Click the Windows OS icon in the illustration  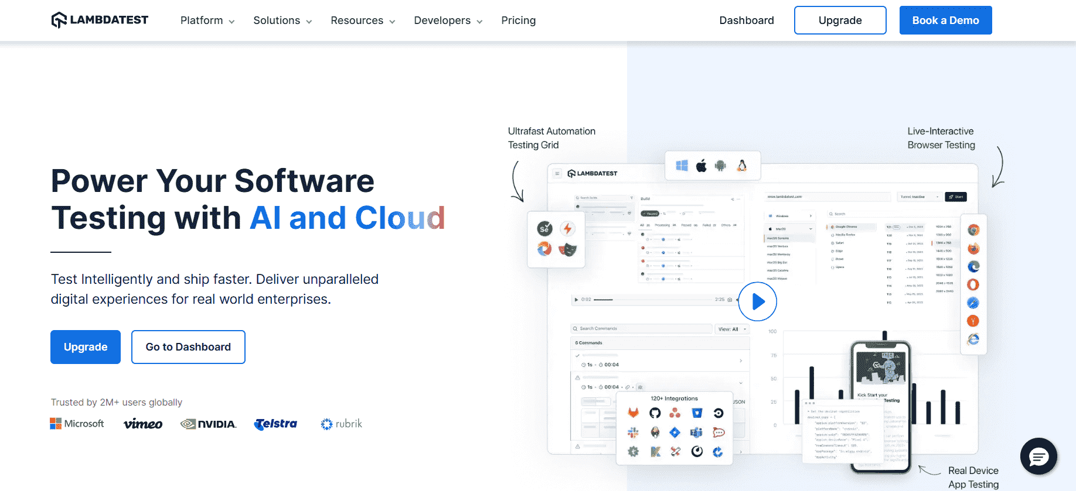coord(682,166)
